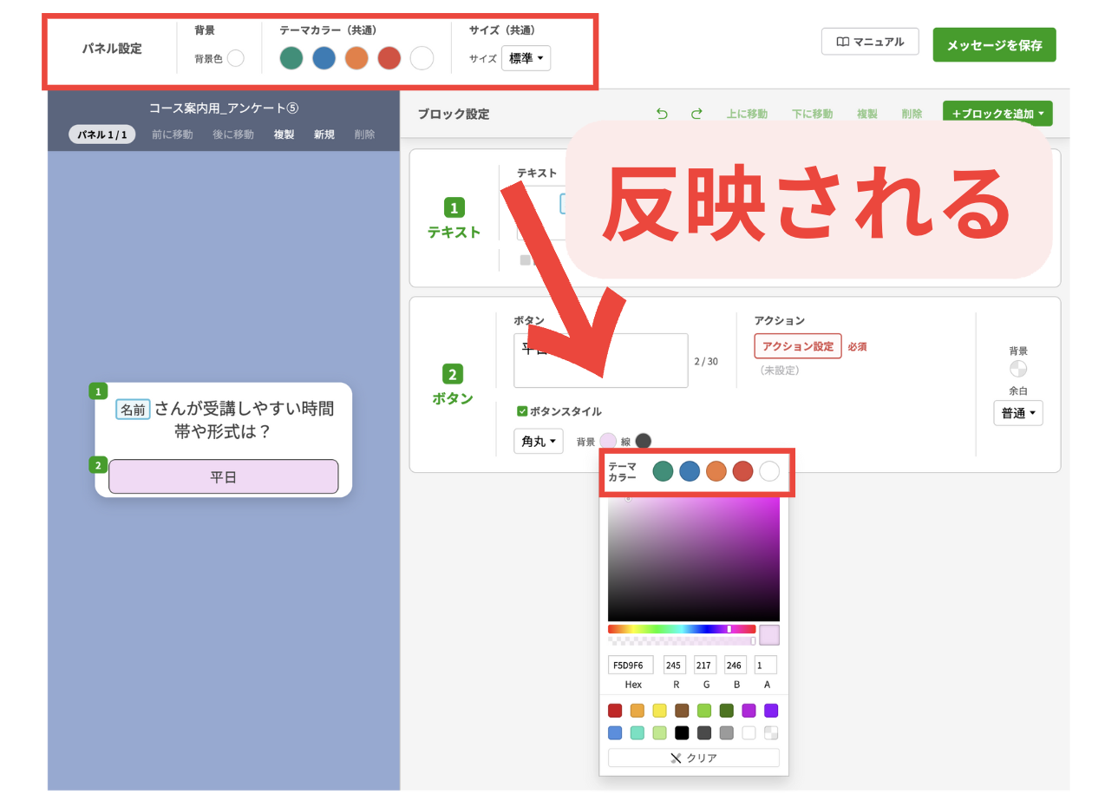Click 複製 in the panel navigation bar
This screenshot has width=1105, height=807.
click(284, 134)
